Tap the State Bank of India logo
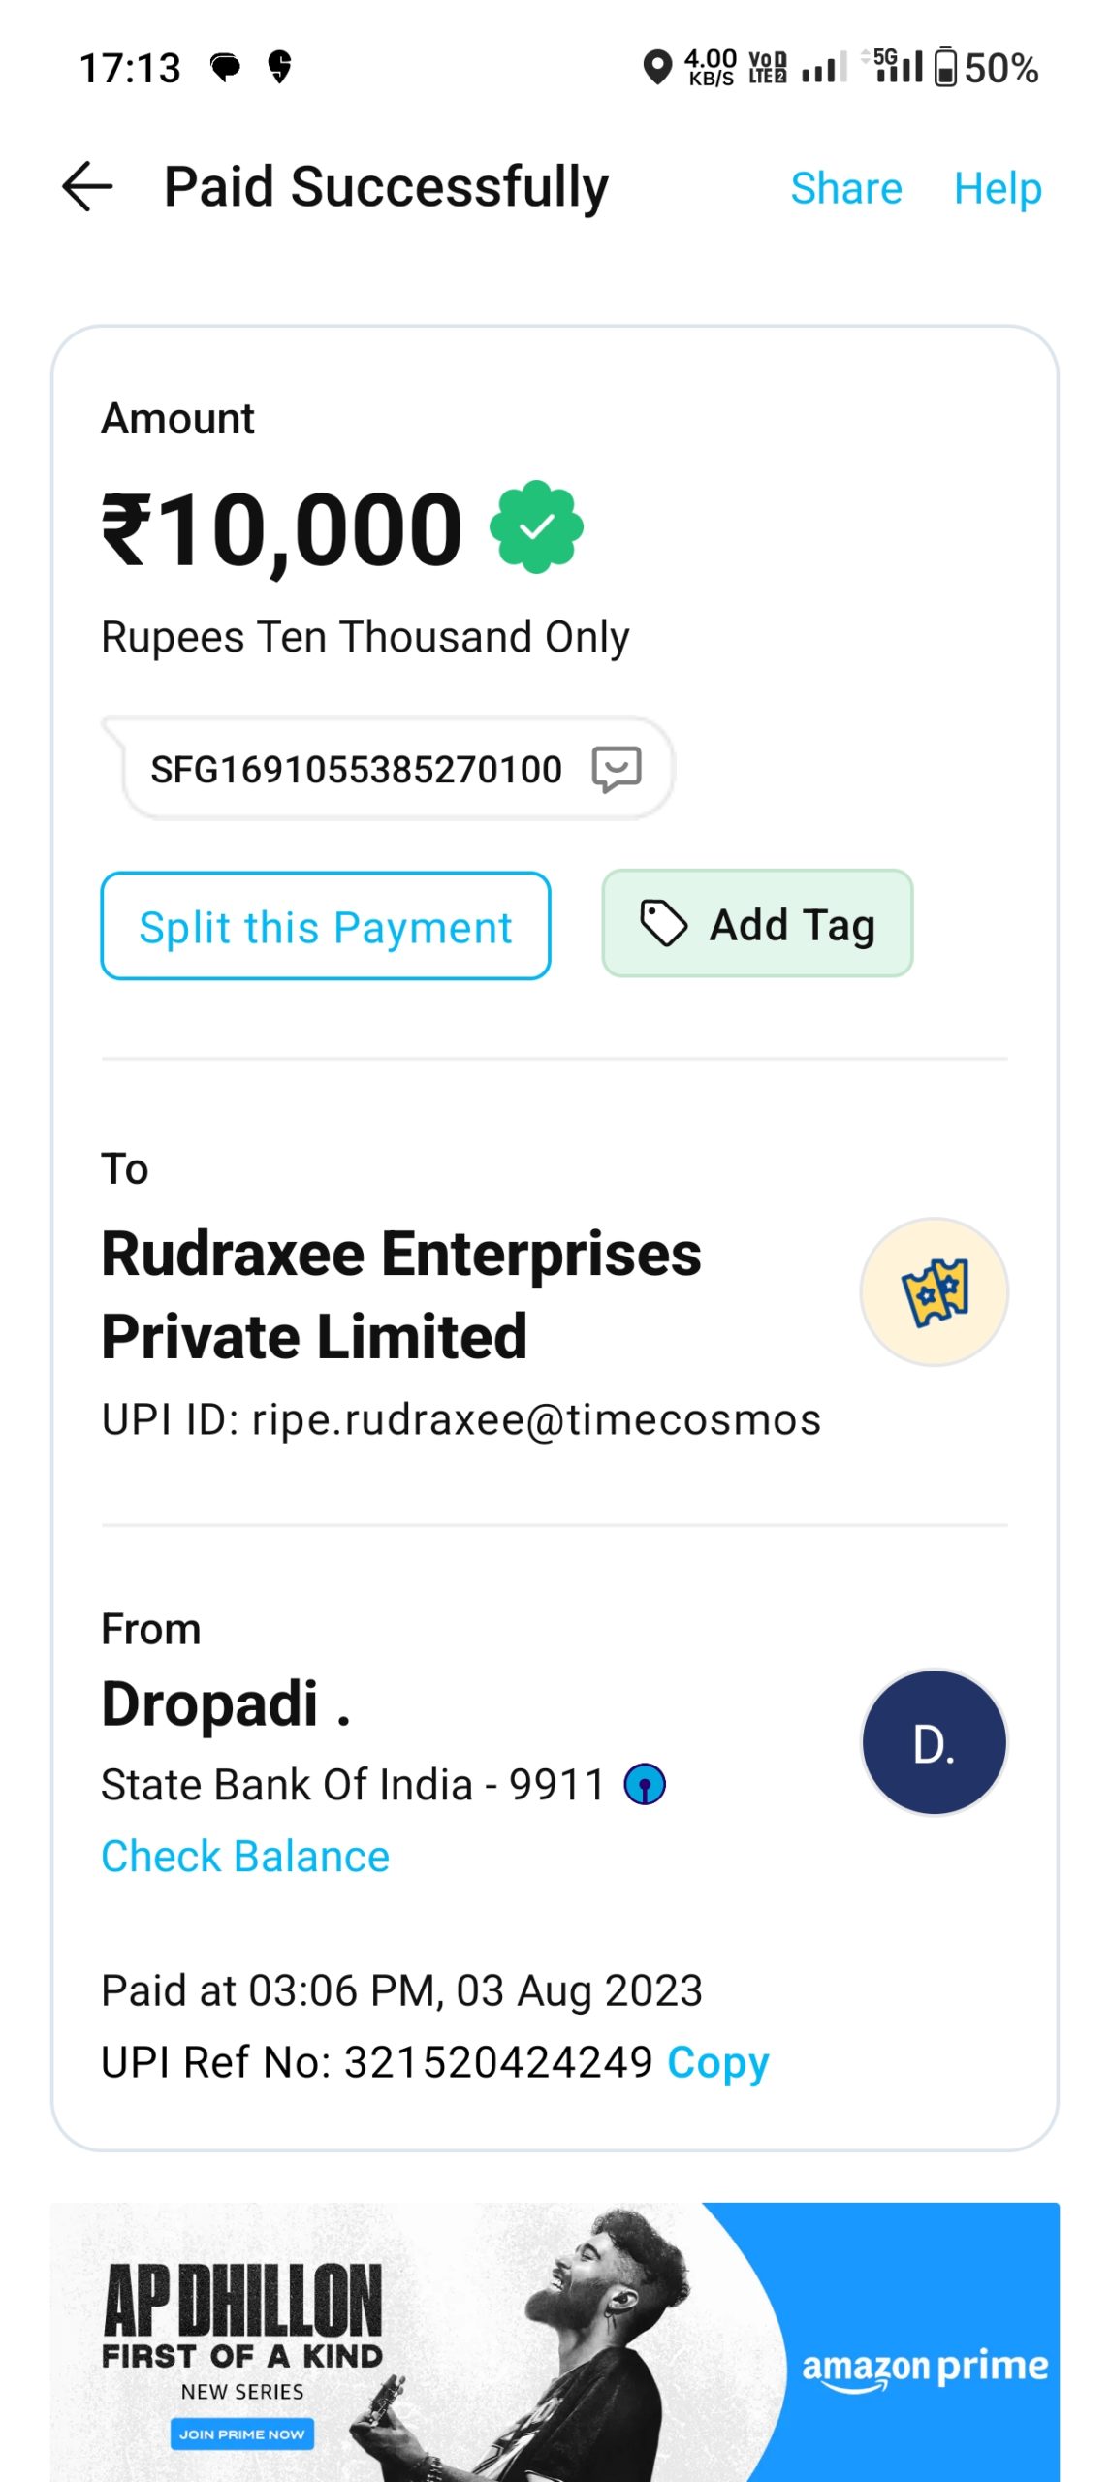Image resolution: width=1110 pixels, height=2482 pixels. (645, 1785)
